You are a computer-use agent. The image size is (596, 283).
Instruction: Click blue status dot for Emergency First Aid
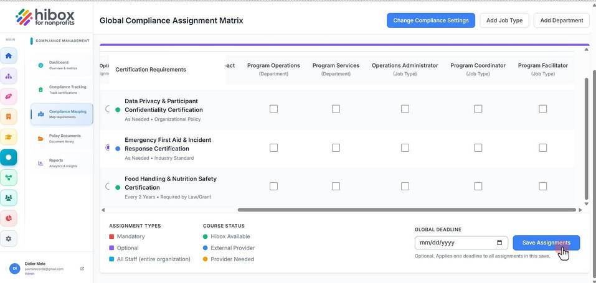coord(118,149)
